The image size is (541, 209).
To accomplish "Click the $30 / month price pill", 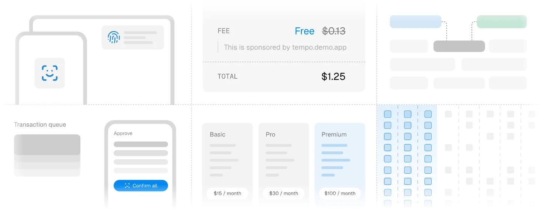I will 284,193.
